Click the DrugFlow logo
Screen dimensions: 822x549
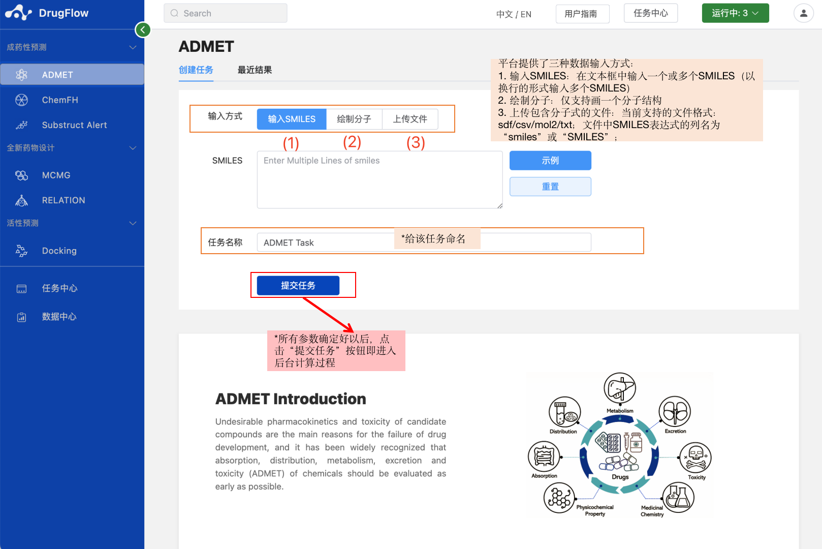[46, 12]
